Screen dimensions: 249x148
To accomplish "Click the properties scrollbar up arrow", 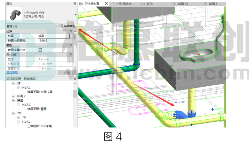I will pyautogui.click(x=75, y=31).
